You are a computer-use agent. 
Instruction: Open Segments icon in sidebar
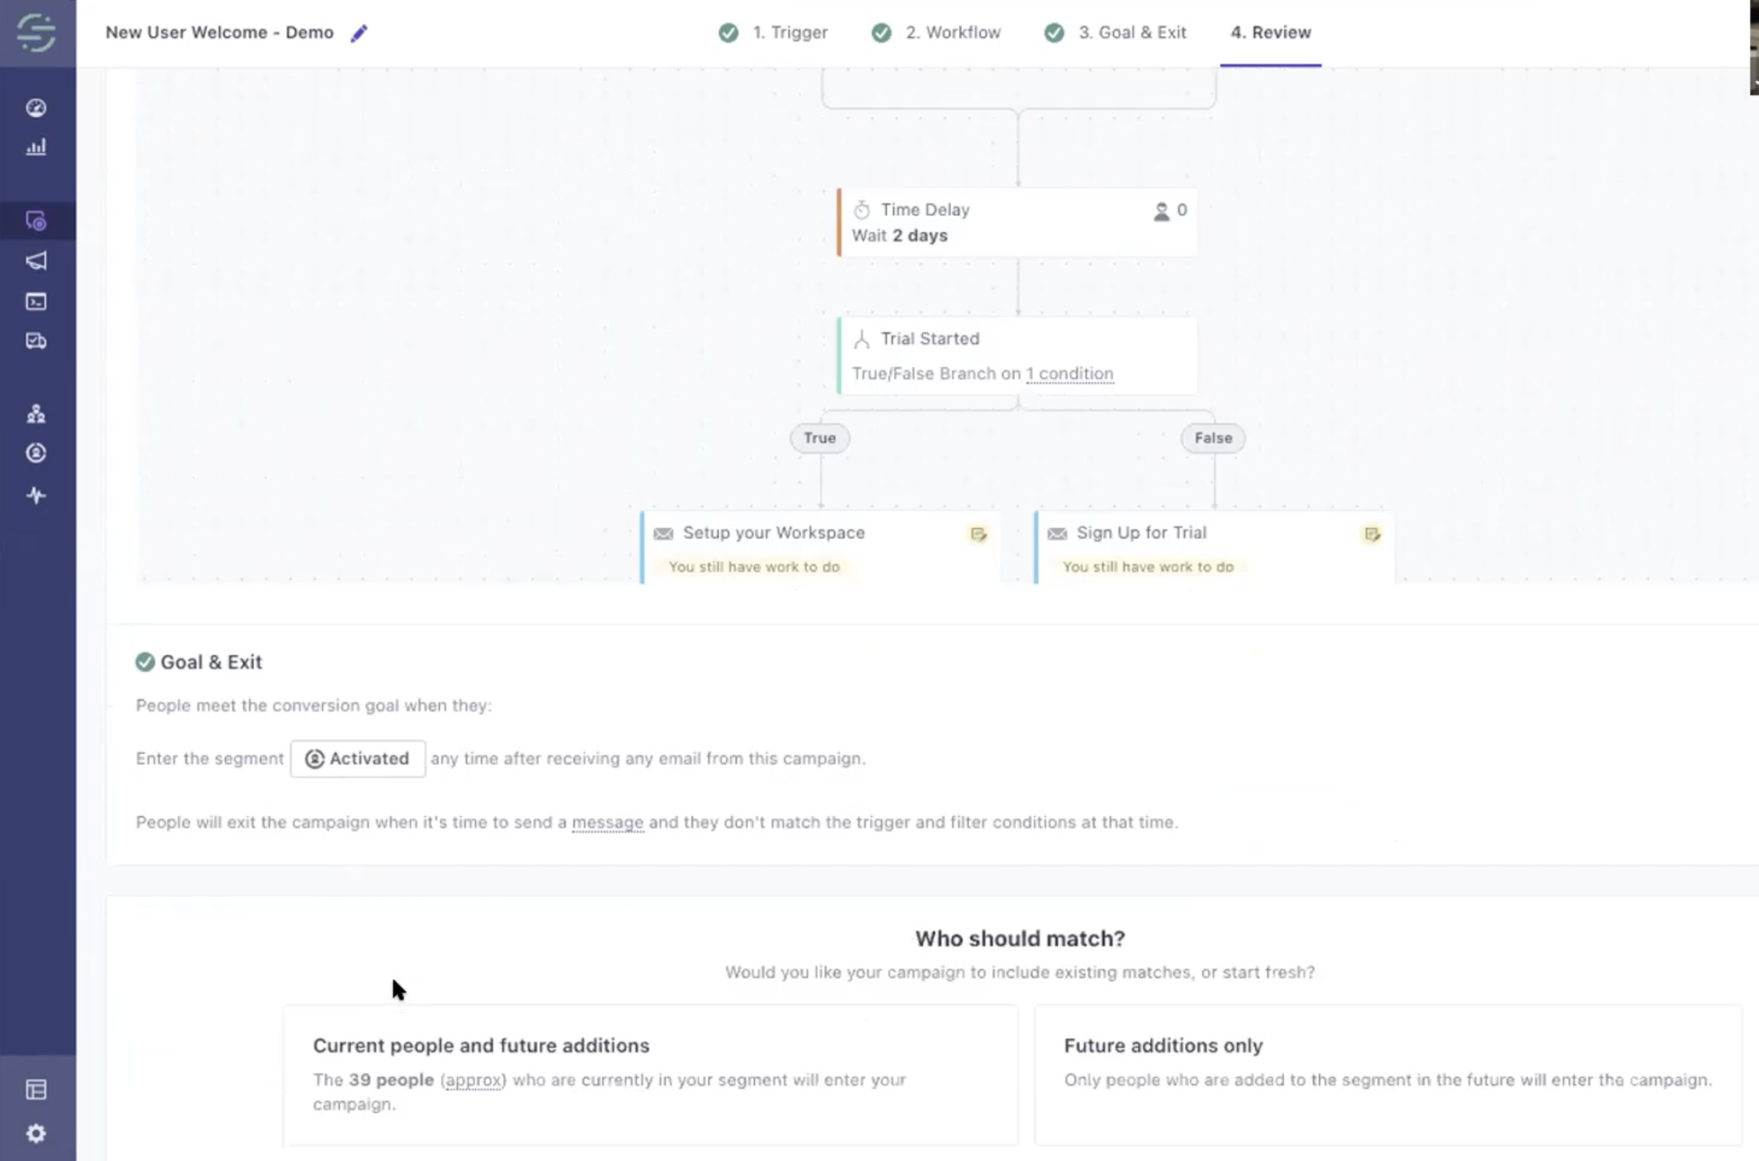click(x=36, y=453)
